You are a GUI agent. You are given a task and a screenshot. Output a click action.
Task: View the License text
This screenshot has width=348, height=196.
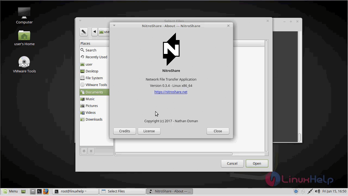click(x=149, y=131)
